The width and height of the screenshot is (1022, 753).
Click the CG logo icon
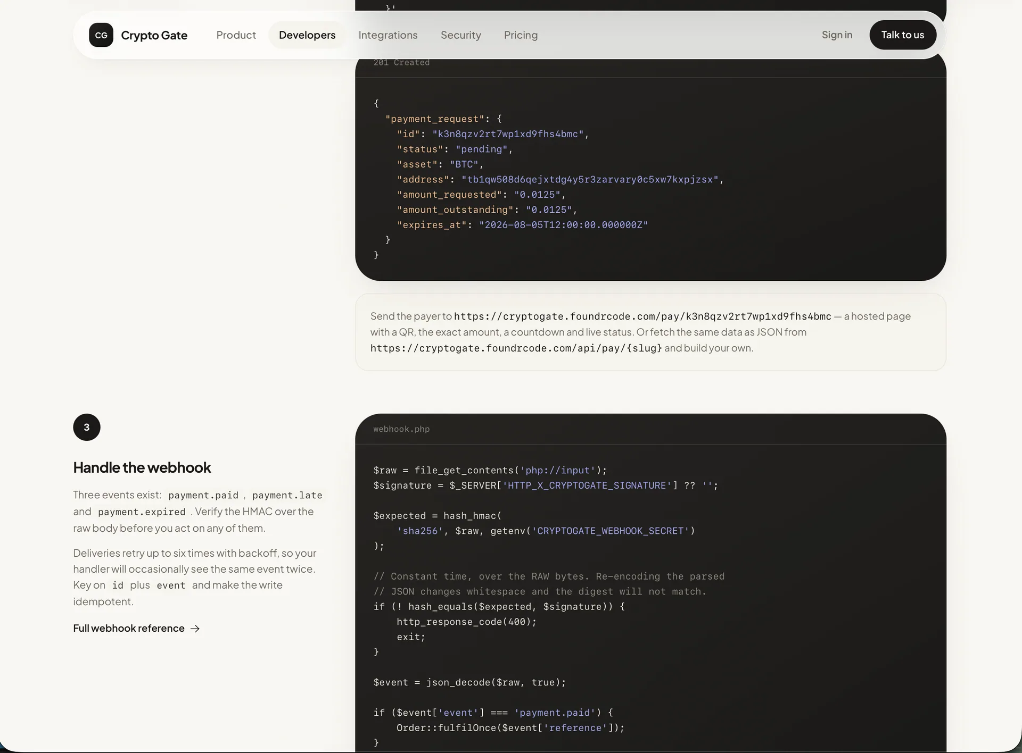101,35
